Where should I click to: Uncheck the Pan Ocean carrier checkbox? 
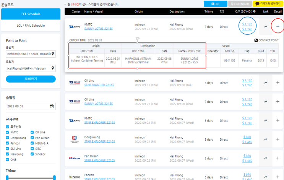coord(32,138)
